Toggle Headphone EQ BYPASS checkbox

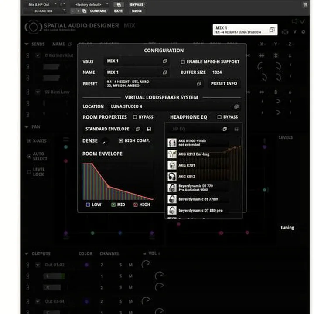[x=219, y=117]
